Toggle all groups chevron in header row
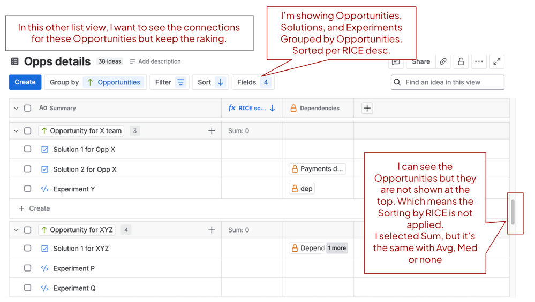 16,109
